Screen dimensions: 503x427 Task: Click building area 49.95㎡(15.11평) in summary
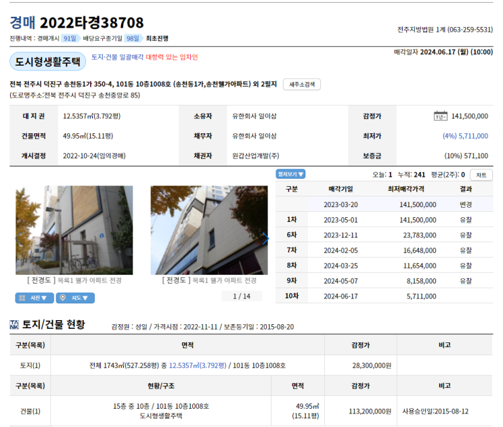point(88,136)
